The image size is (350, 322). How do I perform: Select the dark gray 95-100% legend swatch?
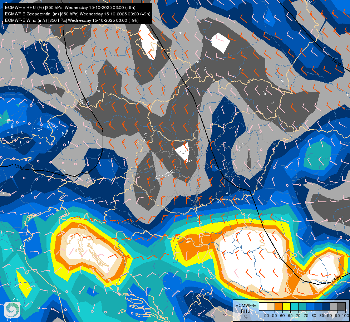(341, 306)
